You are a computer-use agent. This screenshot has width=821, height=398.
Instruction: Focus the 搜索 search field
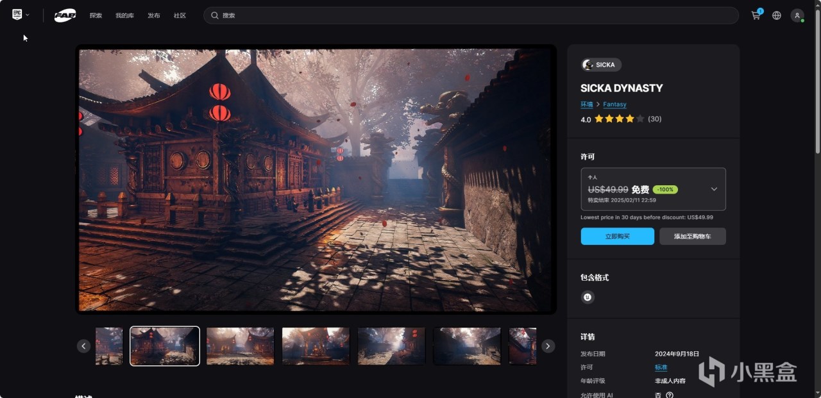click(471, 15)
